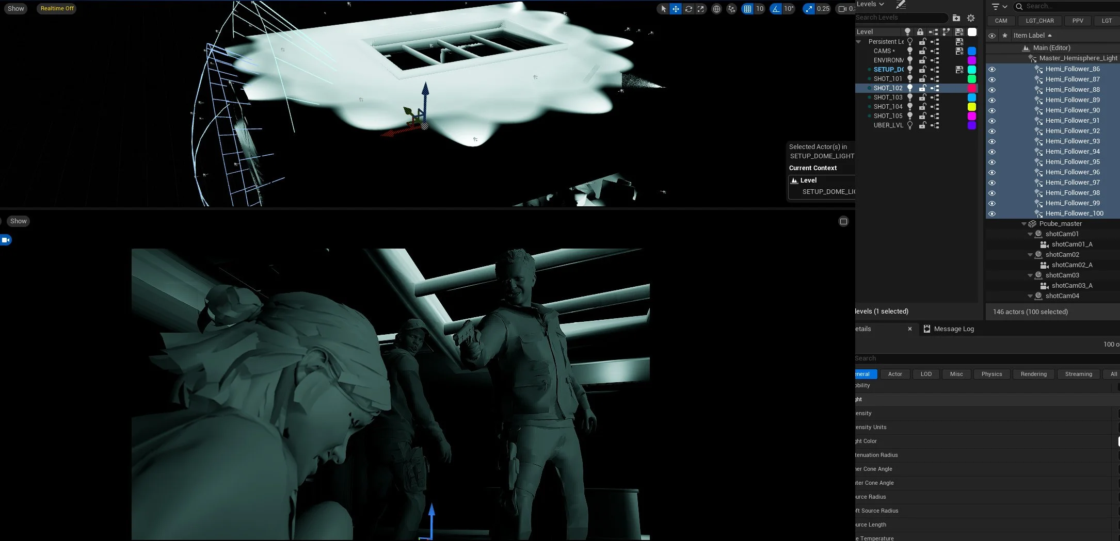Hide Hemi_Follower_93 via eye icon
Screen dimensions: 1120x541
pyautogui.click(x=992, y=141)
